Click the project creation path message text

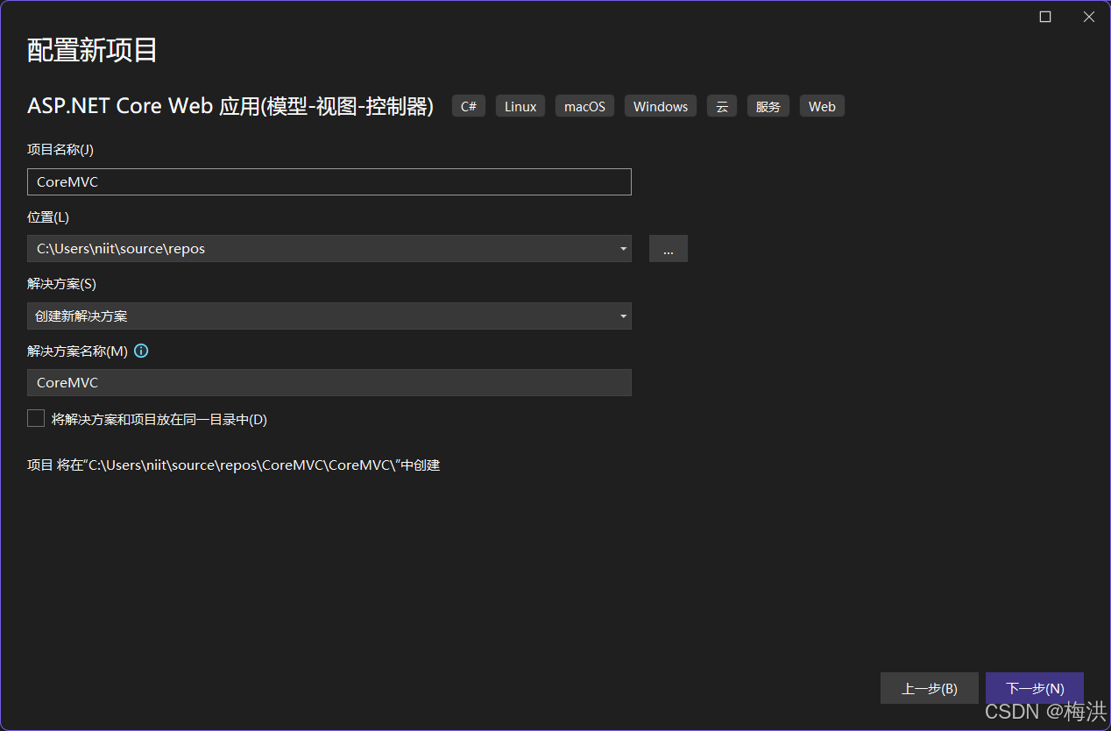(234, 465)
